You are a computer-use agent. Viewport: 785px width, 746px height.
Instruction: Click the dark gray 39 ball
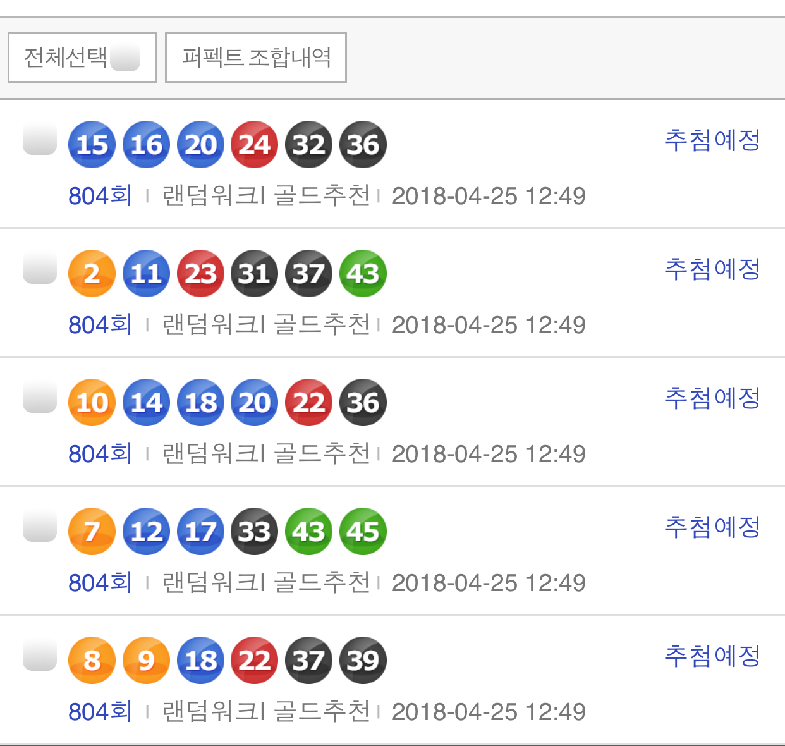tap(363, 661)
